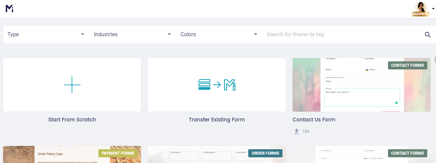This screenshot has width=436, height=163.
Task: Expand the Industries filter dropdown
Action: [x=132, y=34]
